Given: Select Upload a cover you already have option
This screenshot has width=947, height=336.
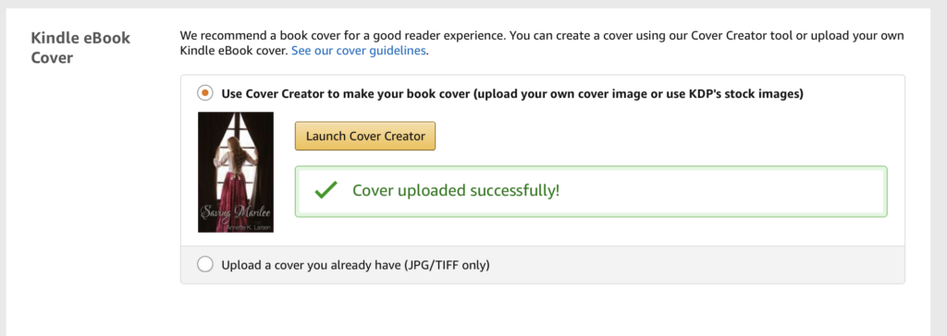Looking at the screenshot, I should click(x=205, y=265).
